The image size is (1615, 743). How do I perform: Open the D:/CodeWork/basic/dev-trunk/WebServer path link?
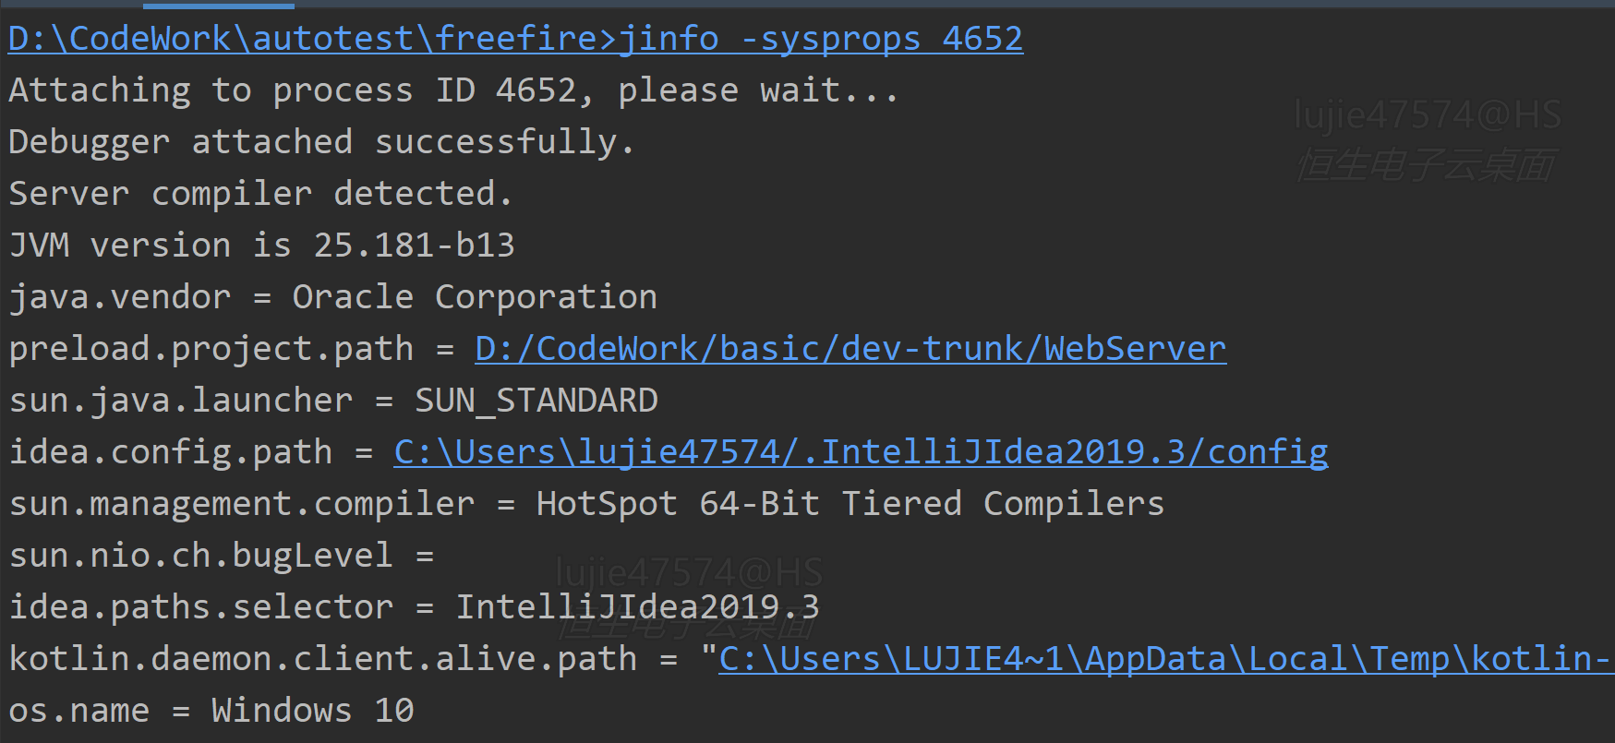coord(850,349)
